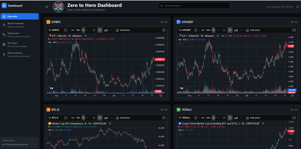The width and height of the screenshot is (301, 149).
Task: Click the BTC.D symbol search button
Action: pyautogui.click(x=54, y=118)
